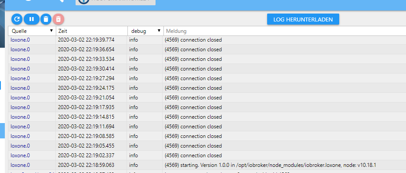Open the debug log level dropdown
The image size is (406, 173).
click(145, 31)
